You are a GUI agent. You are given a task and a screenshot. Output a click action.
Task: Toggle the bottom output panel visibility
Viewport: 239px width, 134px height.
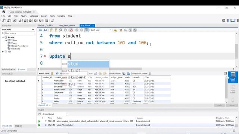[233, 20]
